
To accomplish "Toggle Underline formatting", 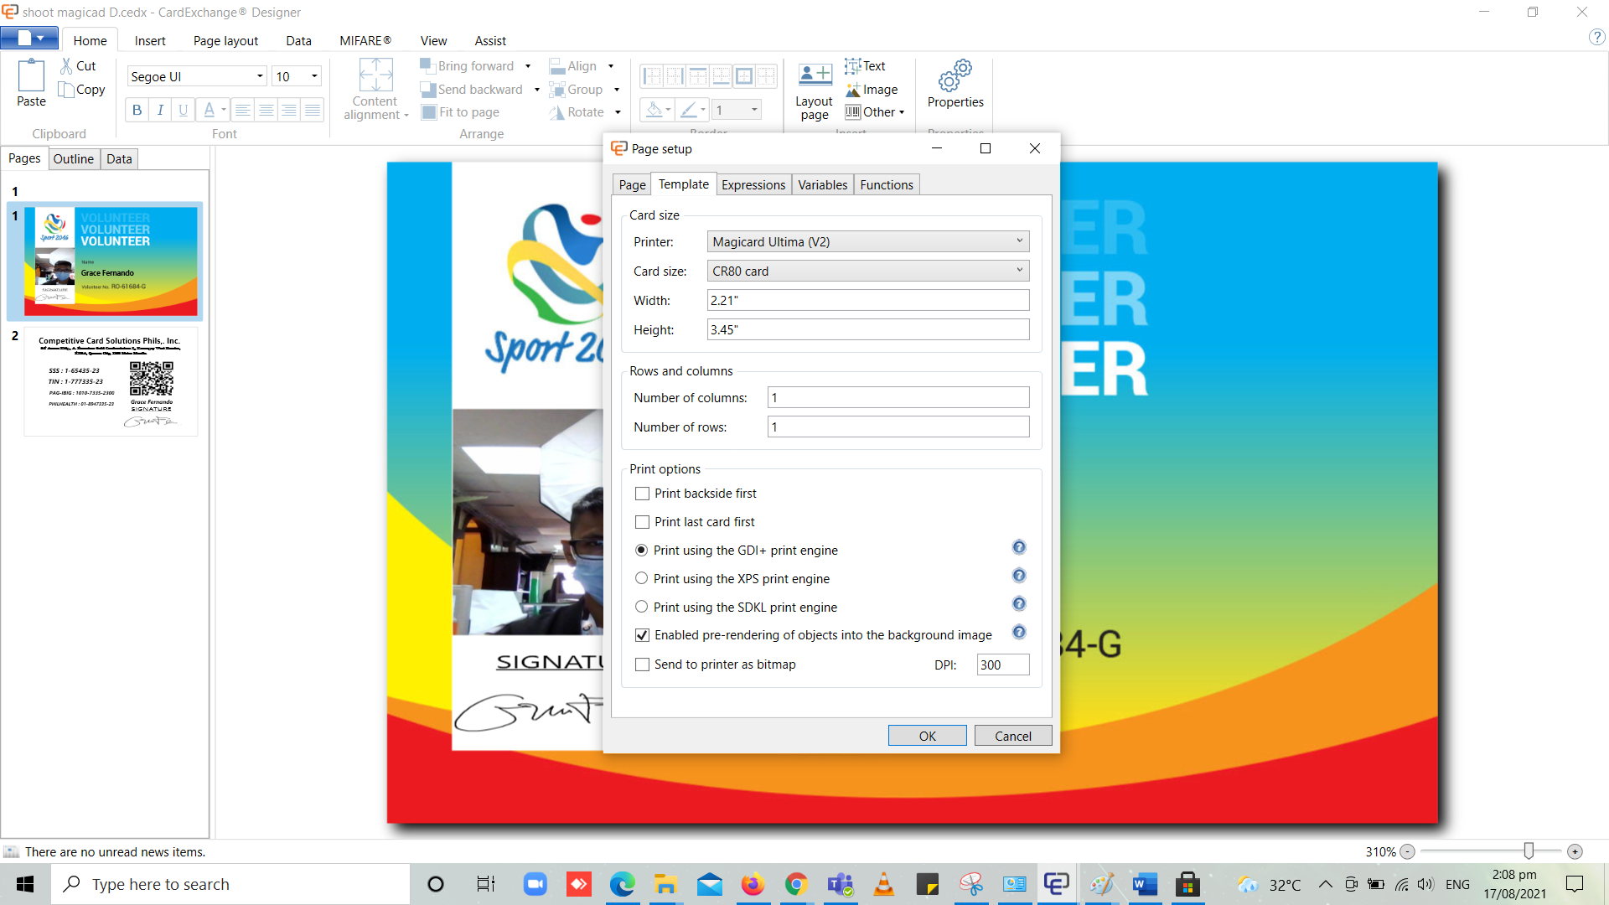I will (184, 110).
